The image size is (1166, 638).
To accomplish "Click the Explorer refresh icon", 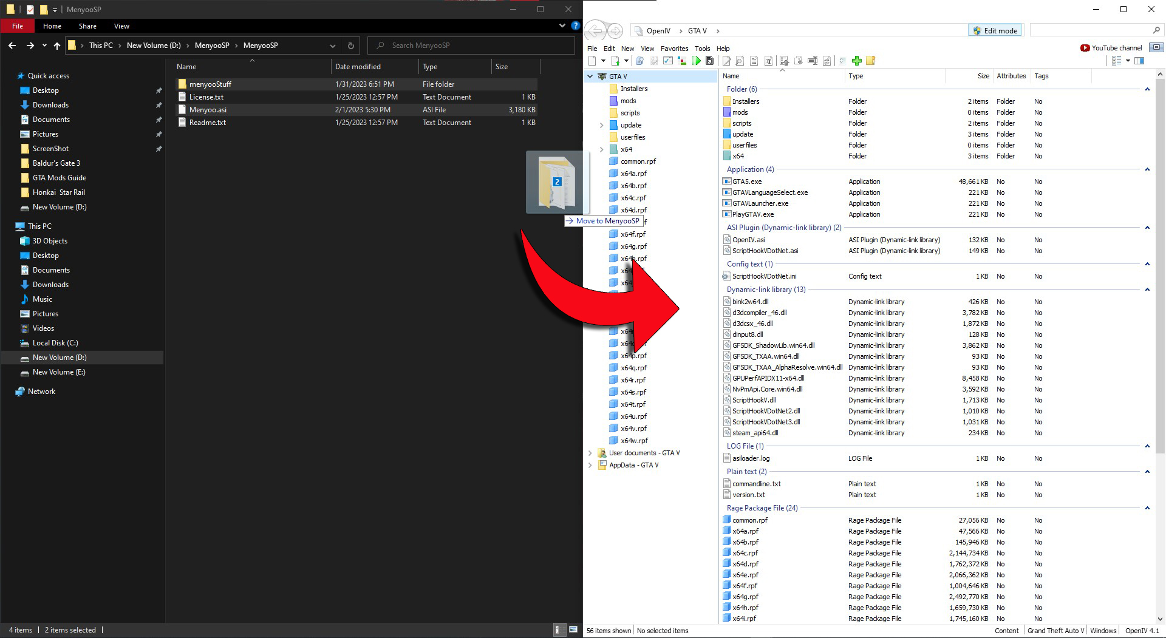I will [x=350, y=46].
